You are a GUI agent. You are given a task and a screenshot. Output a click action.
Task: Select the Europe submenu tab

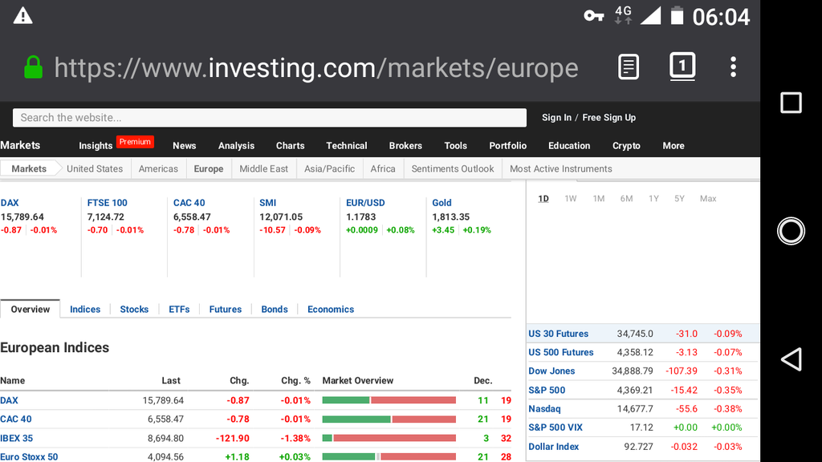[208, 168]
